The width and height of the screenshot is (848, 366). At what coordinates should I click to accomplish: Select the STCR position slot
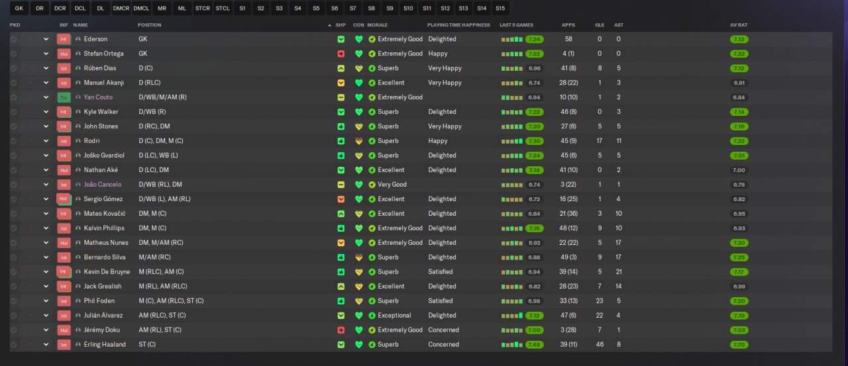click(x=202, y=8)
